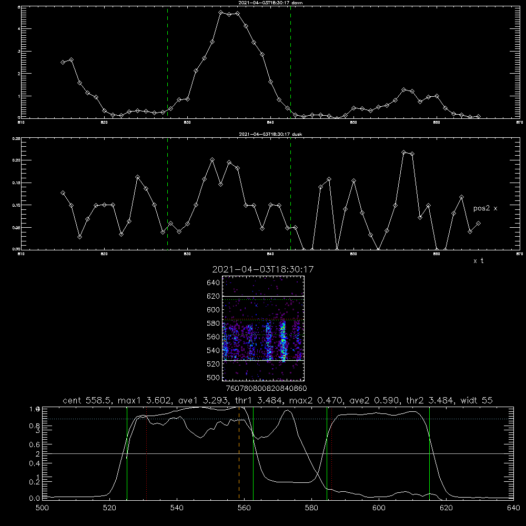This screenshot has width=526, height=526.
Task: Click the '640' x-axis label of bottom plot
Action: tap(513, 508)
